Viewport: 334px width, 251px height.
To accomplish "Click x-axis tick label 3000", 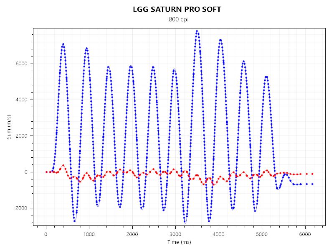I will pos(175,234).
